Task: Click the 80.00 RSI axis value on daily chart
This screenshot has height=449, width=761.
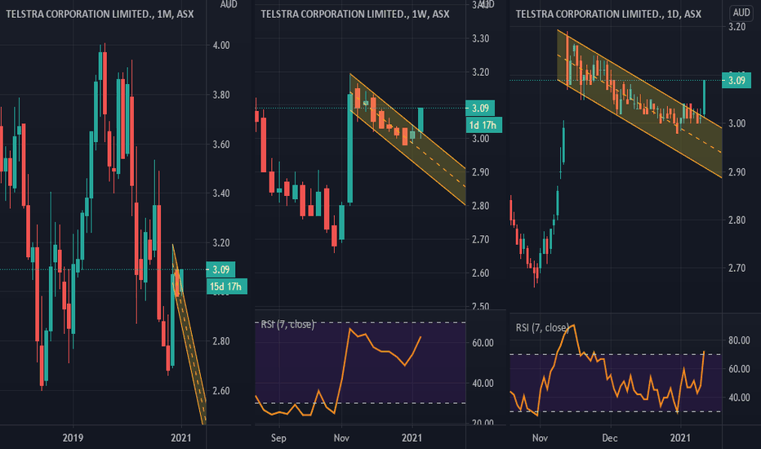Action: 739,340
